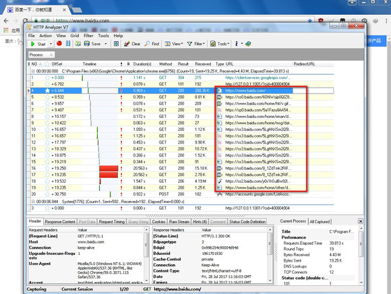Sort by the Method column header
Viewport: 391px width, 294px height.
coord(166,64)
